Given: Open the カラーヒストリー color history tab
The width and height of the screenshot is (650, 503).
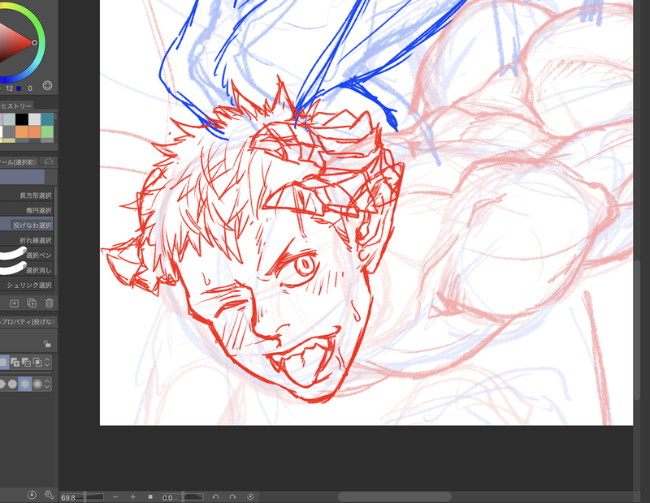Looking at the screenshot, I should pos(15,105).
